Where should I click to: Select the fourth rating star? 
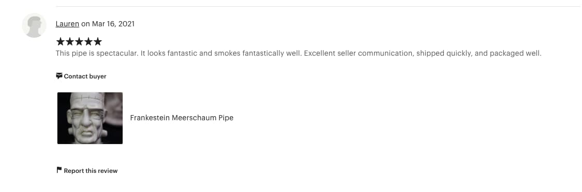coord(88,41)
